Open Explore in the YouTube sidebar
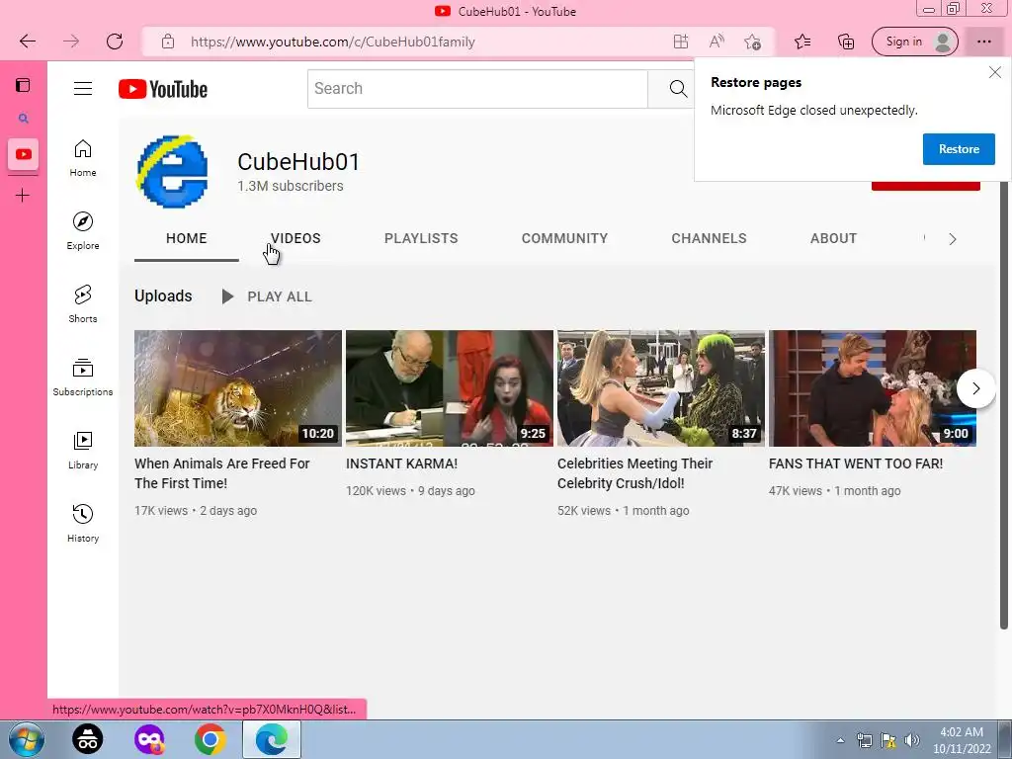The image size is (1012, 759). (83, 230)
